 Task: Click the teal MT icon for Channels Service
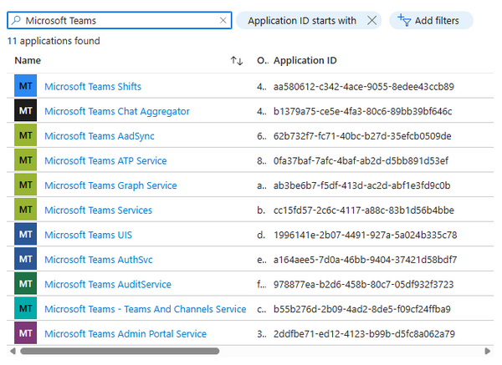[x=26, y=308]
